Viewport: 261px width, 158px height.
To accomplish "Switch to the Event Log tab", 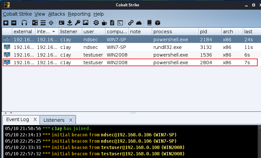I will 18,120.
